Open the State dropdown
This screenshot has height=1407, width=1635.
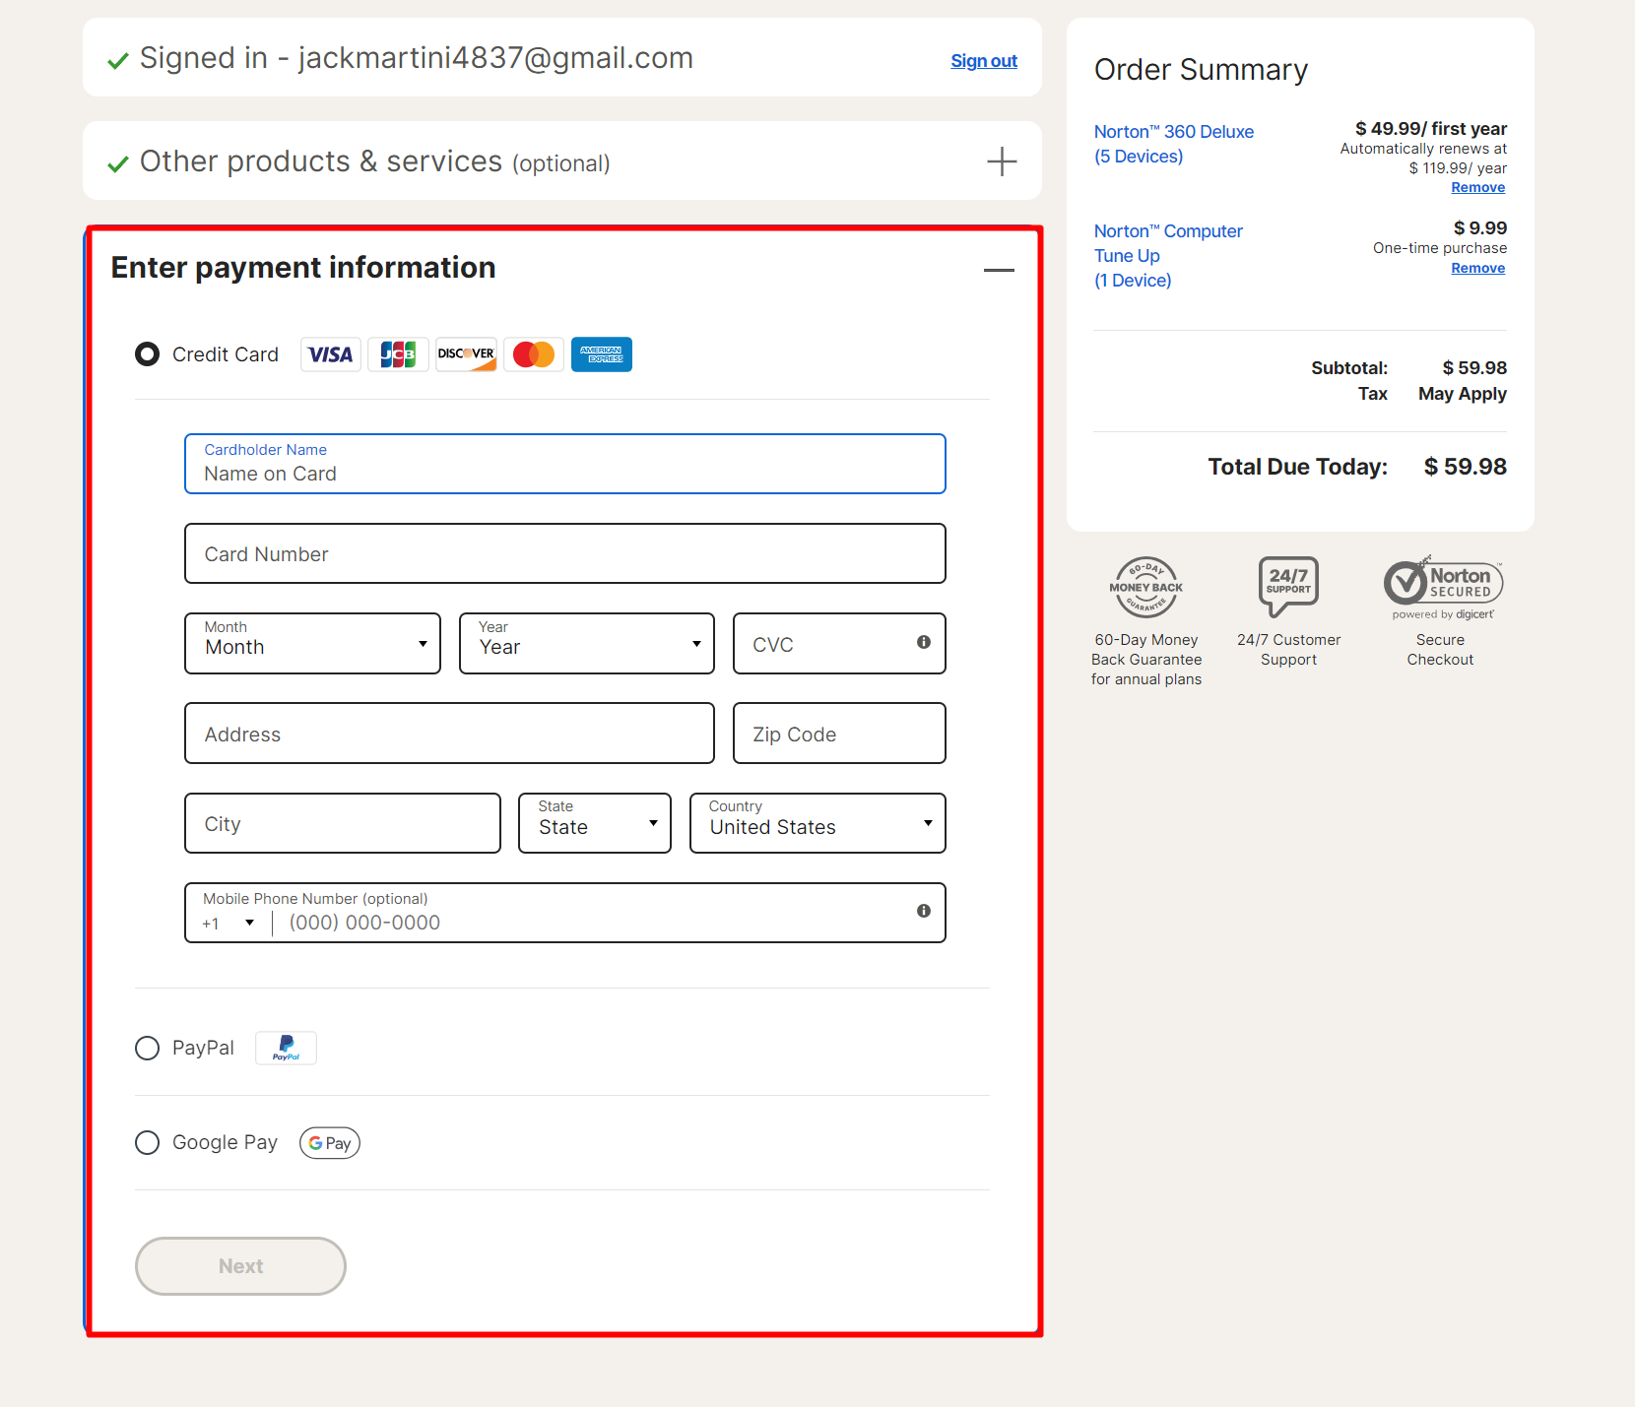coord(594,823)
